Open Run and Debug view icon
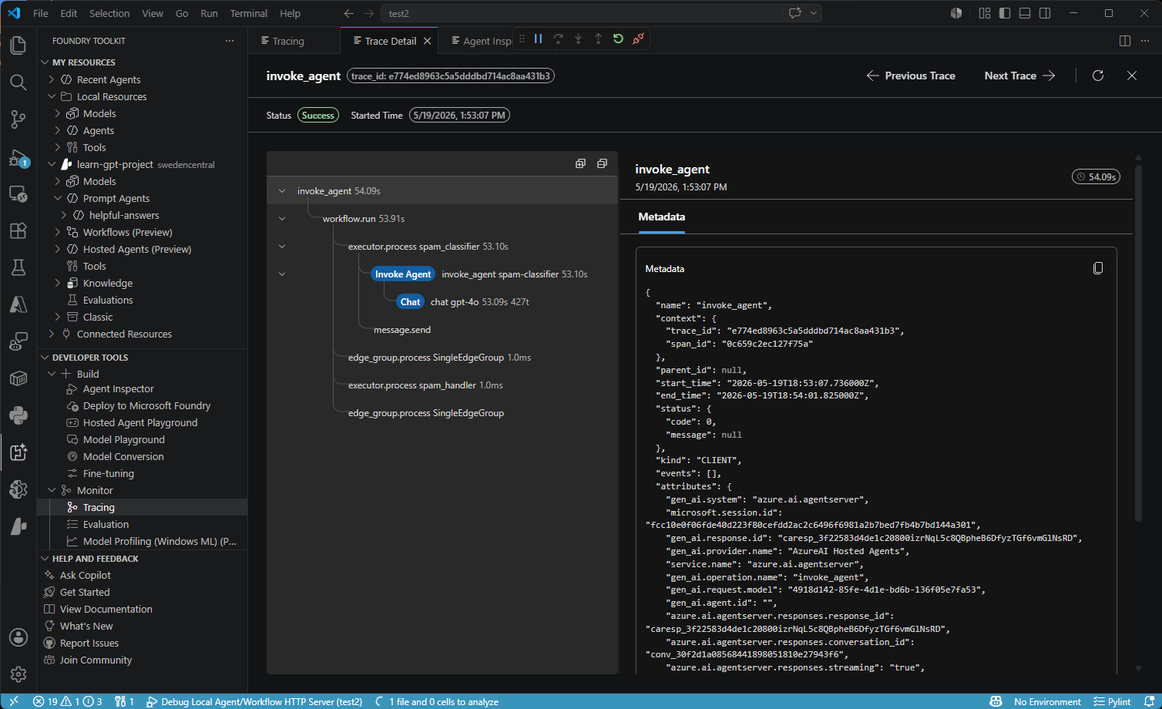 click(x=18, y=157)
